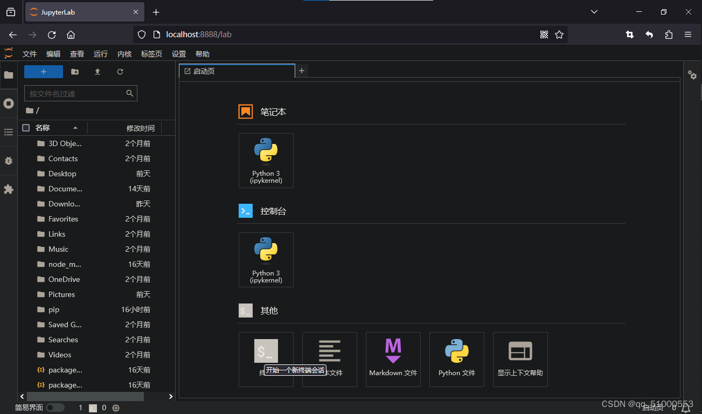Click the root folder breadcrumb icon

[x=30, y=111]
